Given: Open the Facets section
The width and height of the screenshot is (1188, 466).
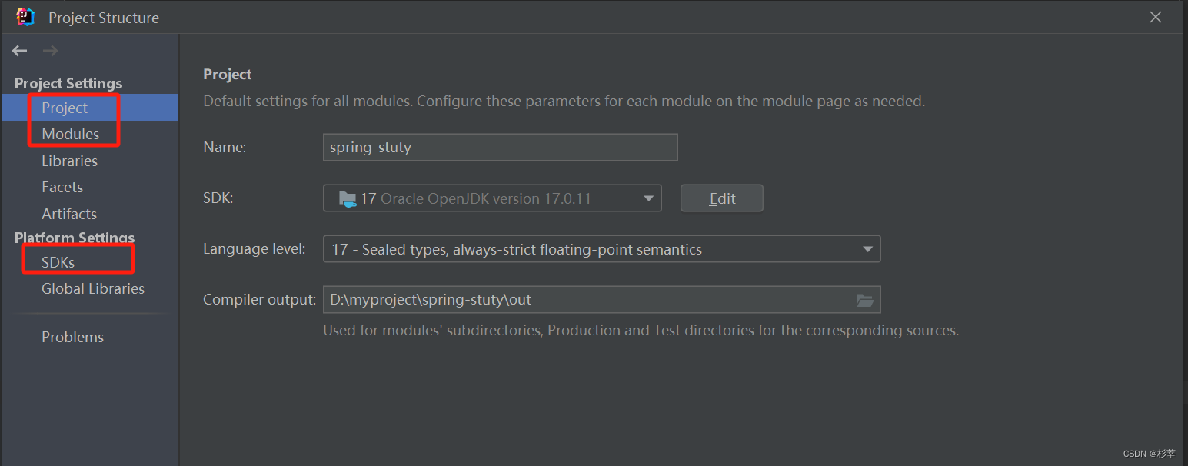Looking at the screenshot, I should coord(62,187).
